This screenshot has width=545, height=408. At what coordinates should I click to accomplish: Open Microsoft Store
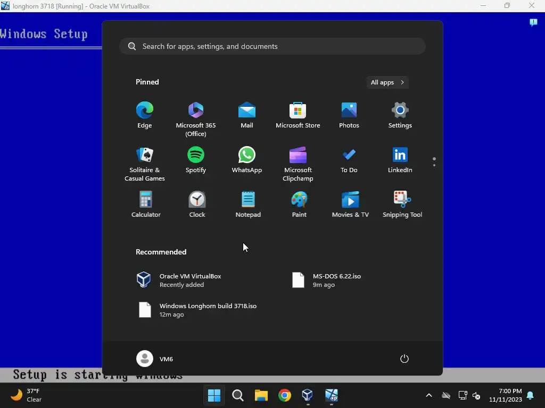point(298,116)
